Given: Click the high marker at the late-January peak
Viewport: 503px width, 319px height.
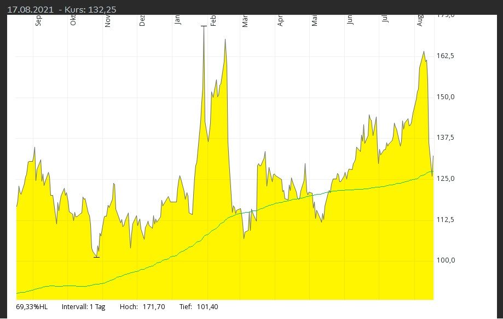Looking at the screenshot, I should (x=204, y=26).
